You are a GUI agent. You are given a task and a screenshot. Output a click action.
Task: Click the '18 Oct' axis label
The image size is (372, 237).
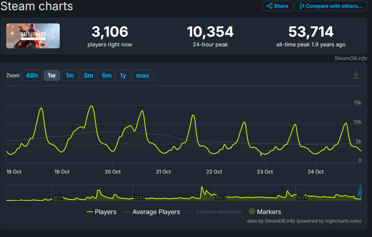pyautogui.click(x=14, y=172)
